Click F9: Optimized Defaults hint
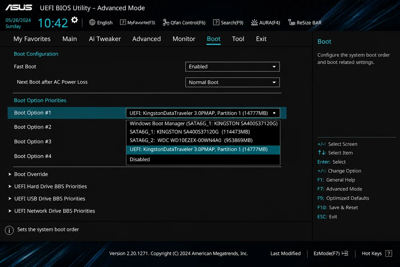 click(x=343, y=198)
